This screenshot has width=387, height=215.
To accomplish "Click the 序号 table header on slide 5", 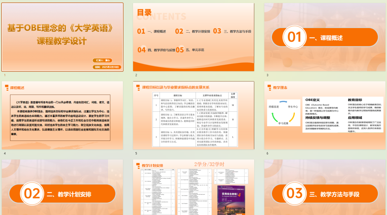I will point(156,95).
